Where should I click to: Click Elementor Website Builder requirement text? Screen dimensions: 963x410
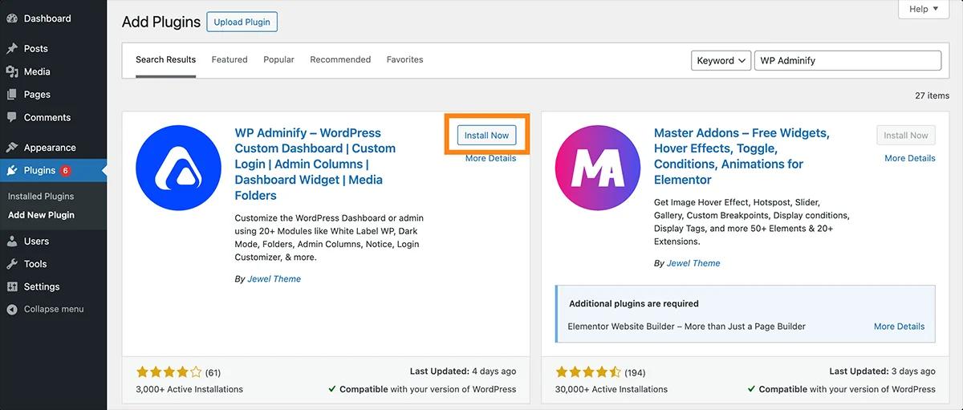687,327
